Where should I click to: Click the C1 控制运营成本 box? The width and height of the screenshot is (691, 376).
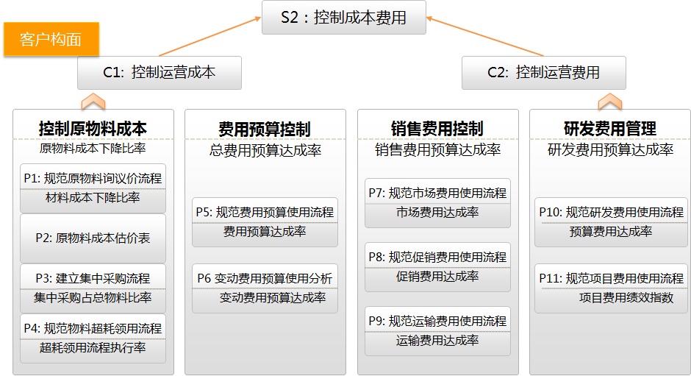coord(160,72)
